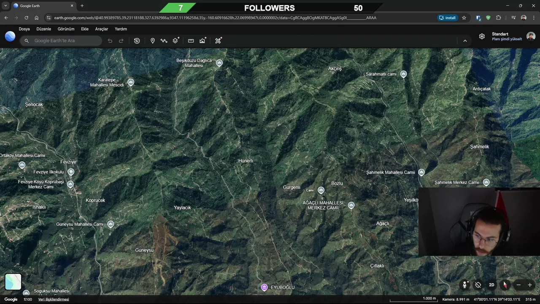The width and height of the screenshot is (540, 304).
Task: Open Chrome three-dot menu
Action: tap(534, 18)
